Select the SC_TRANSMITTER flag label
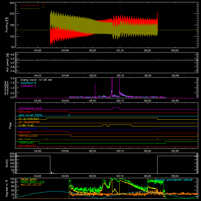The height and width of the screenshot is (201, 201). pos(29,122)
